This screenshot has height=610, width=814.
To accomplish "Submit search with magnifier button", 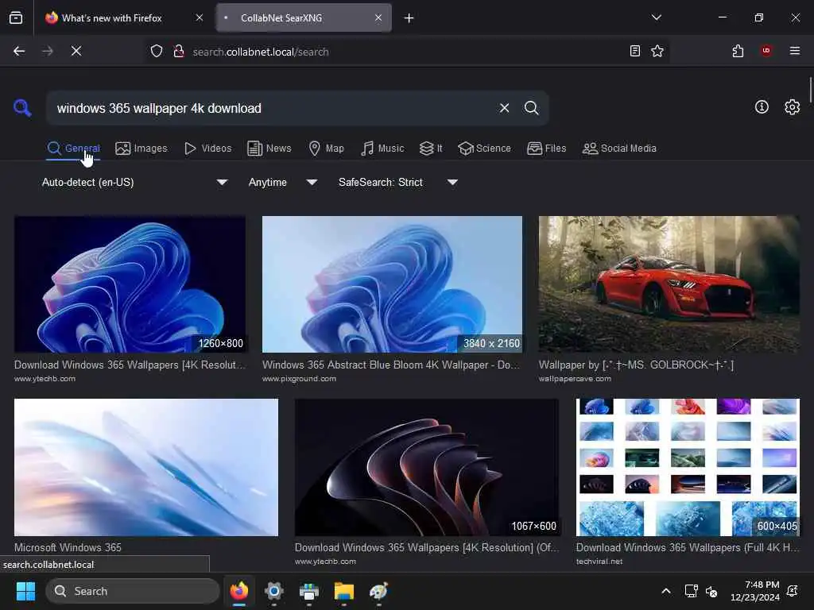I will point(531,108).
